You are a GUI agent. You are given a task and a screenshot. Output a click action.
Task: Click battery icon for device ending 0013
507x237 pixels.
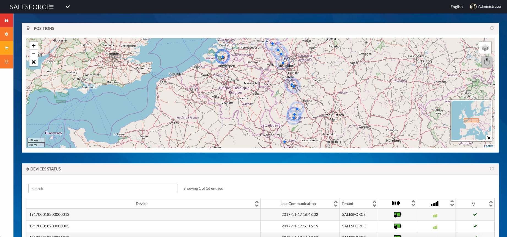(398, 214)
